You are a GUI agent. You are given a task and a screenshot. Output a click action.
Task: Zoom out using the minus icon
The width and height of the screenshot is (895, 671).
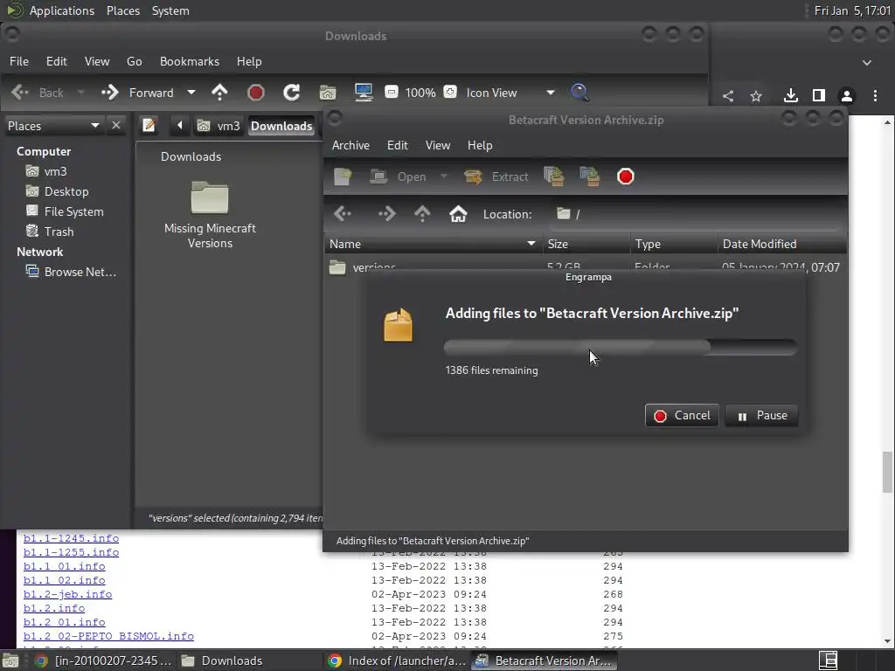point(391,92)
